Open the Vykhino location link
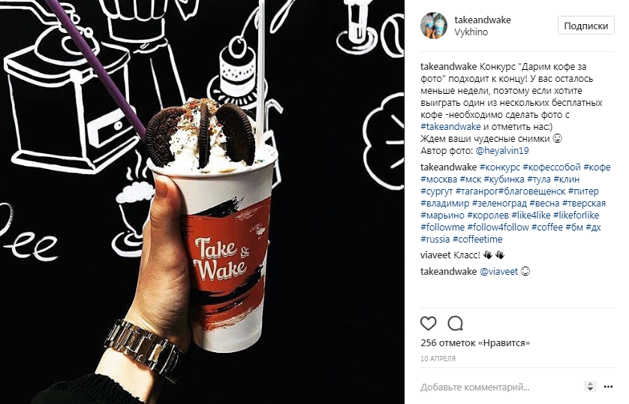Image resolution: width=629 pixels, height=404 pixels. [x=471, y=32]
